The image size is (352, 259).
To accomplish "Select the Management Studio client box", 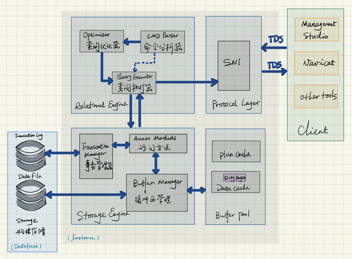I will tap(317, 30).
